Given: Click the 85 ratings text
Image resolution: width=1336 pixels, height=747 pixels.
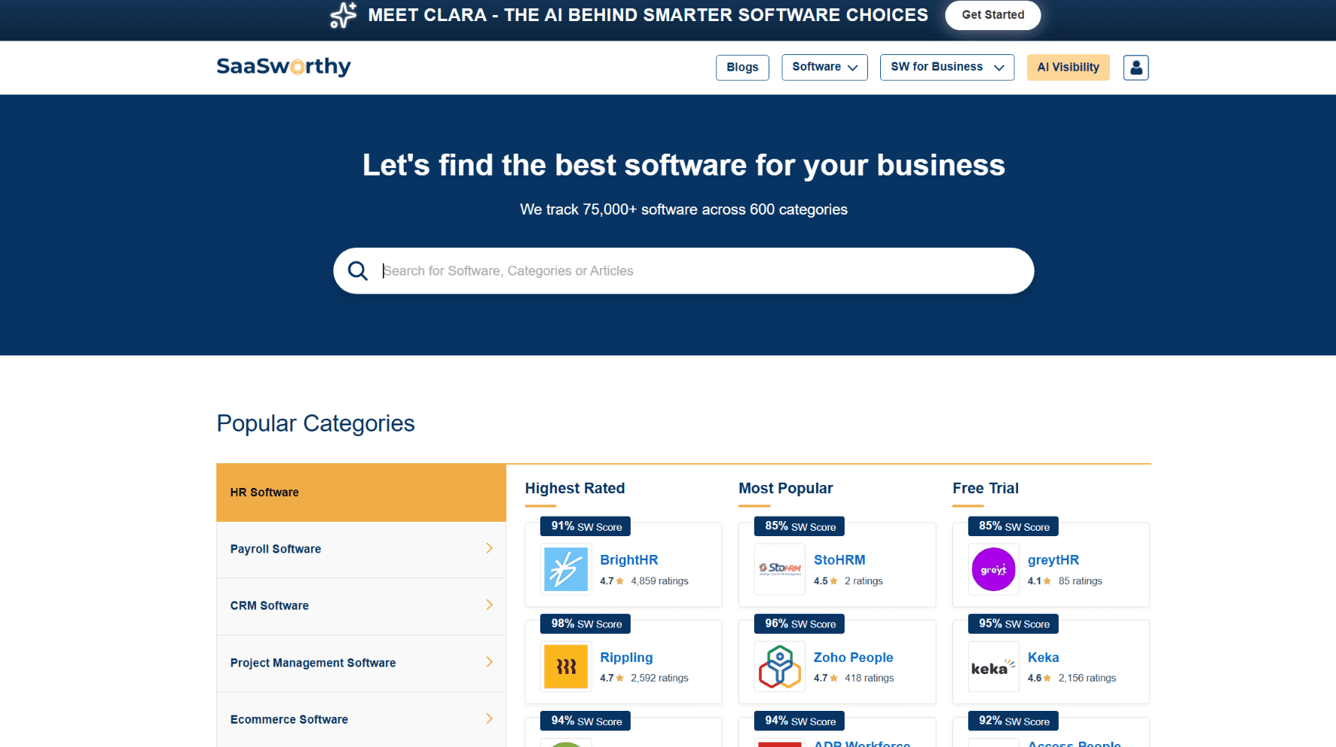Looking at the screenshot, I should coord(1080,581).
